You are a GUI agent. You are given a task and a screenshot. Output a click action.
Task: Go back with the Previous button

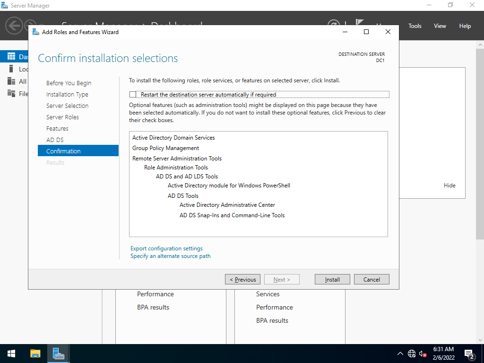tap(242, 279)
